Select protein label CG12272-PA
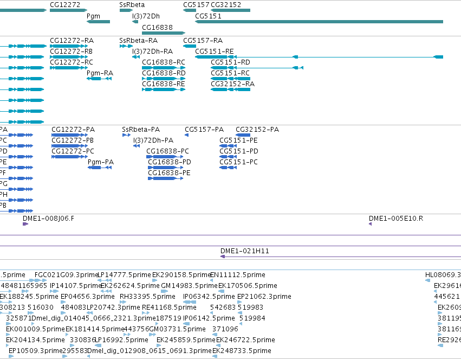 (x=73, y=130)
